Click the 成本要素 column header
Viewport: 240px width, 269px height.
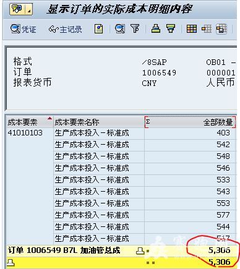tap(30, 122)
